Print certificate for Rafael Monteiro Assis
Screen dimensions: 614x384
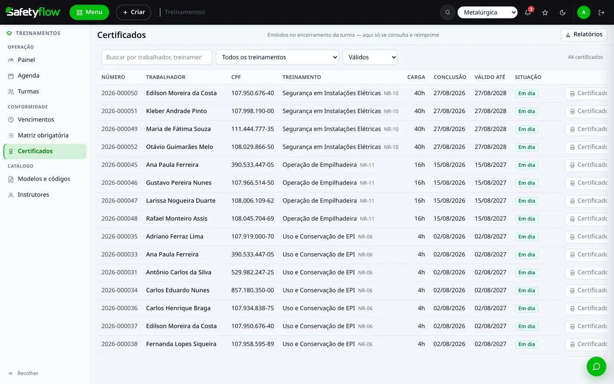(x=587, y=219)
